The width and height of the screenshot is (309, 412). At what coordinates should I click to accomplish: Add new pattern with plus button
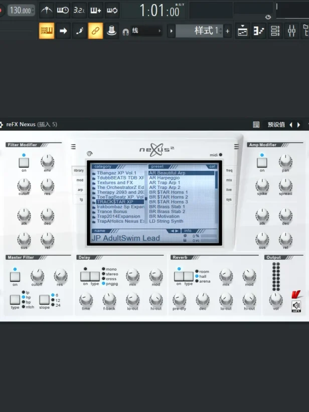[x=227, y=31]
